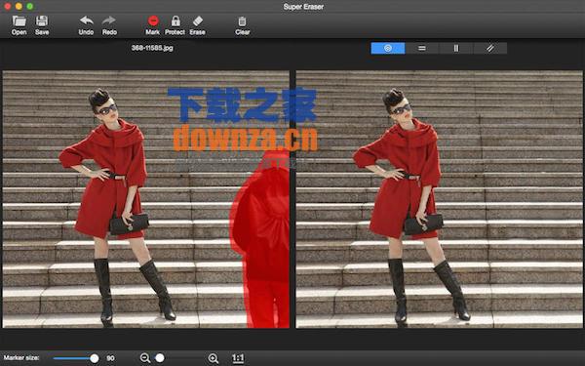This screenshot has width=585, height=366.
Task: Reset zoom to 1:1 actual size
Action: pos(238,358)
